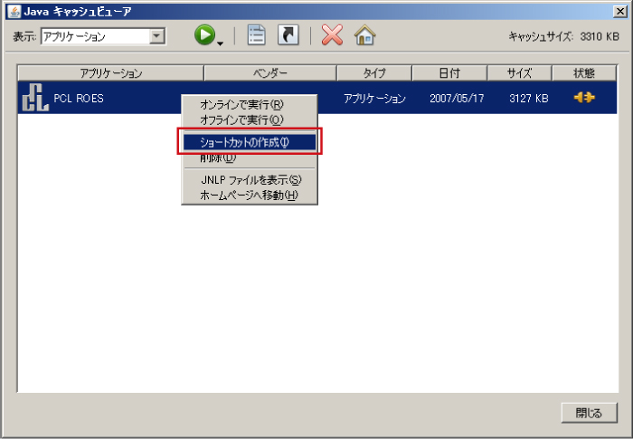The height and width of the screenshot is (439, 633).
Task: Select the PCL ROES application icon
Action: point(33,99)
